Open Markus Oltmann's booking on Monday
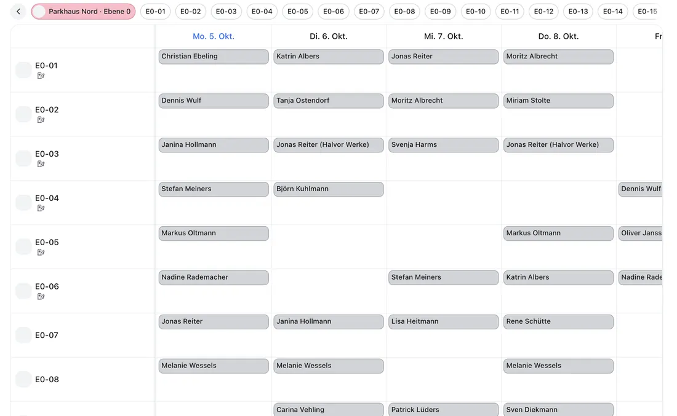The height and width of the screenshot is (416, 677). [x=214, y=234]
